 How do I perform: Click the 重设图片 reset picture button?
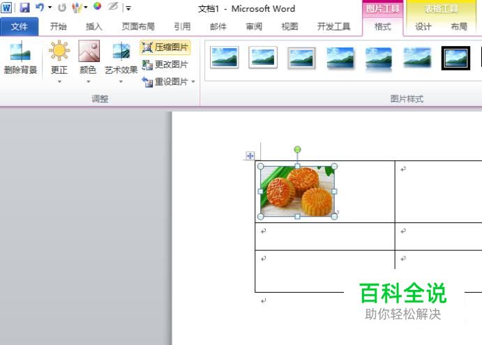165,82
